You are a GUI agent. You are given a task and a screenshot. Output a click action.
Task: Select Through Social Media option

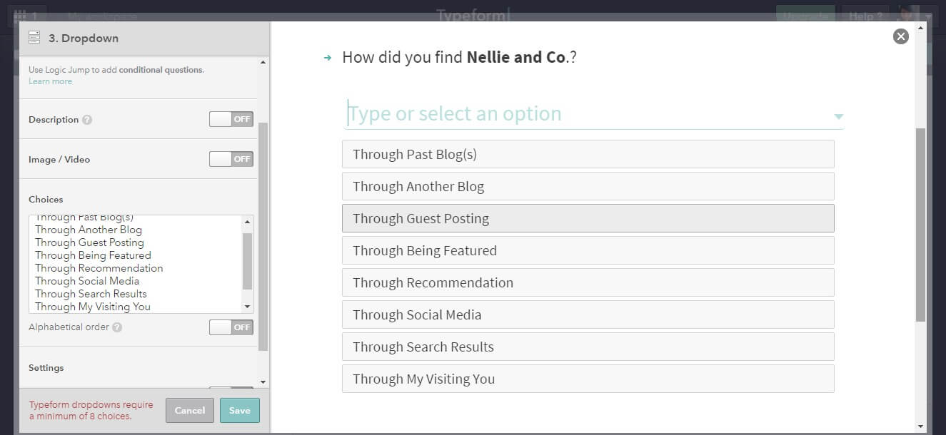point(588,314)
